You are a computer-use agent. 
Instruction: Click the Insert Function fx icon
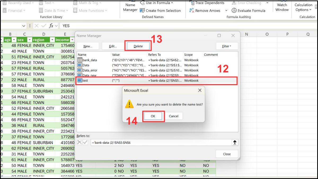50,25
